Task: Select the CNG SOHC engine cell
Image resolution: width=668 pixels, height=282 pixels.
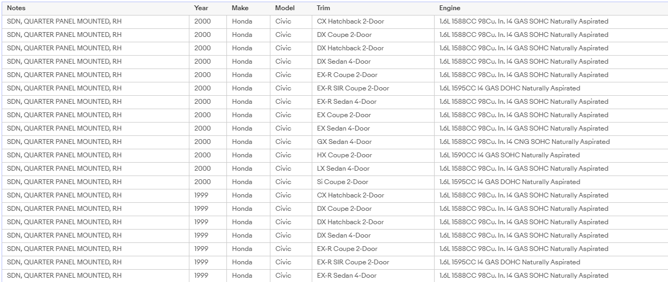Action: [x=524, y=142]
